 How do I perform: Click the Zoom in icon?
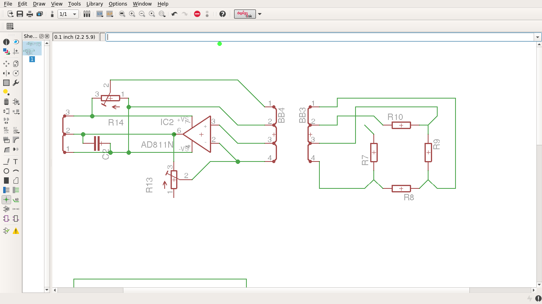coord(132,14)
